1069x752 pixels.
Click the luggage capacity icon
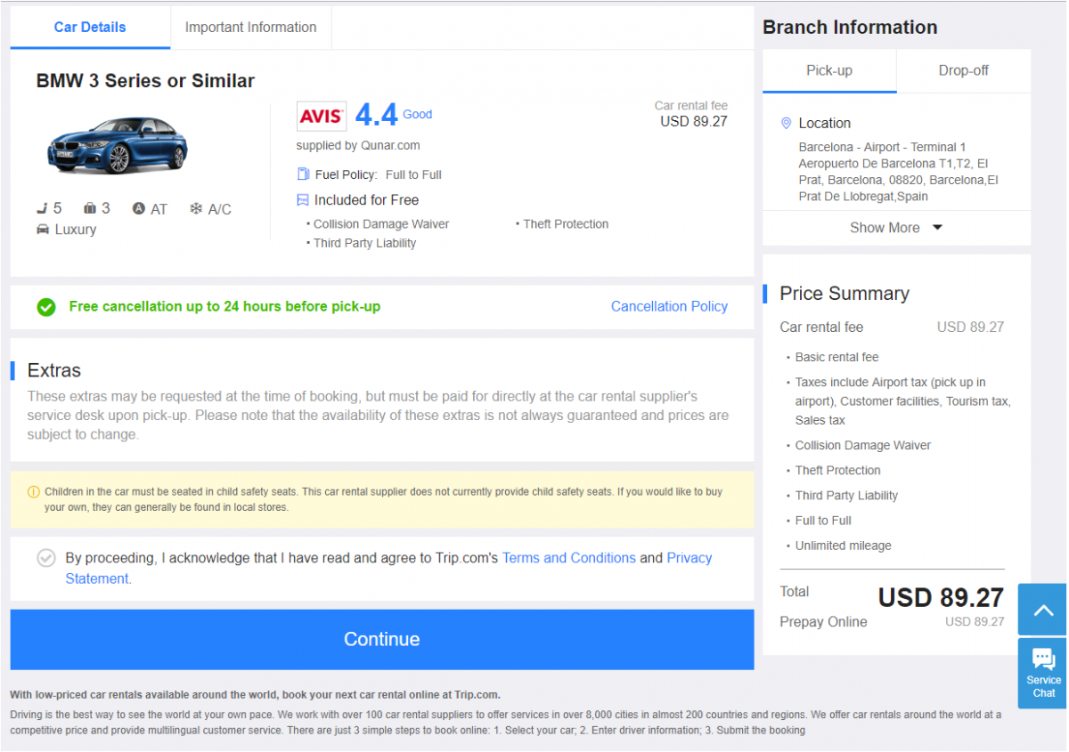coord(90,208)
